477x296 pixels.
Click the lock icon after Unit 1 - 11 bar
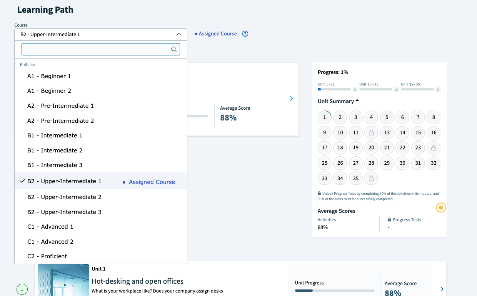[x=355, y=89]
